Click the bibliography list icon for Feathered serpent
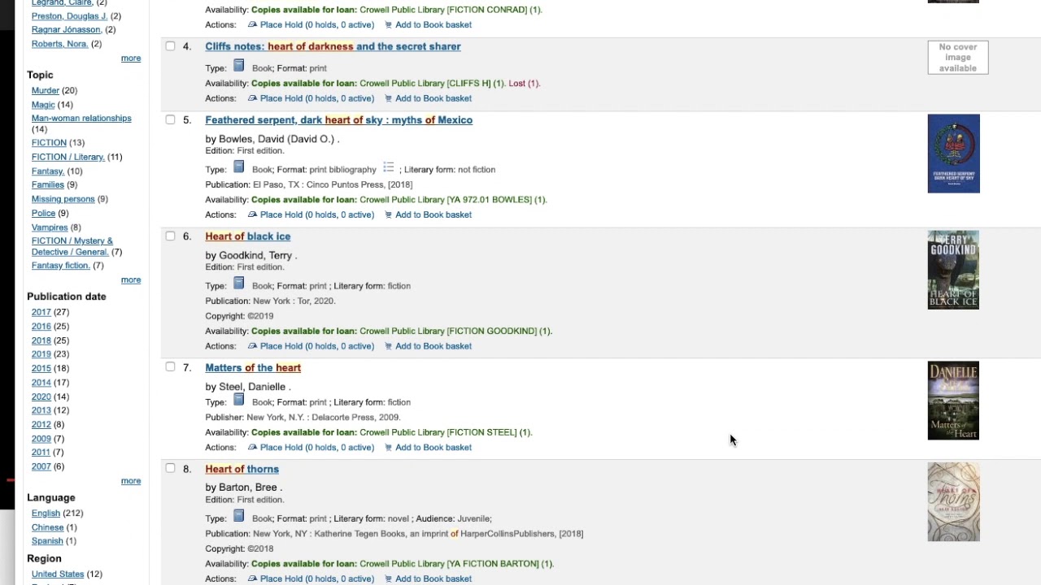 pyautogui.click(x=389, y=167)
